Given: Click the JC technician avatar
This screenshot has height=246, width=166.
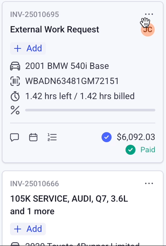Looking at the screenshot, I should pos(148,30).
